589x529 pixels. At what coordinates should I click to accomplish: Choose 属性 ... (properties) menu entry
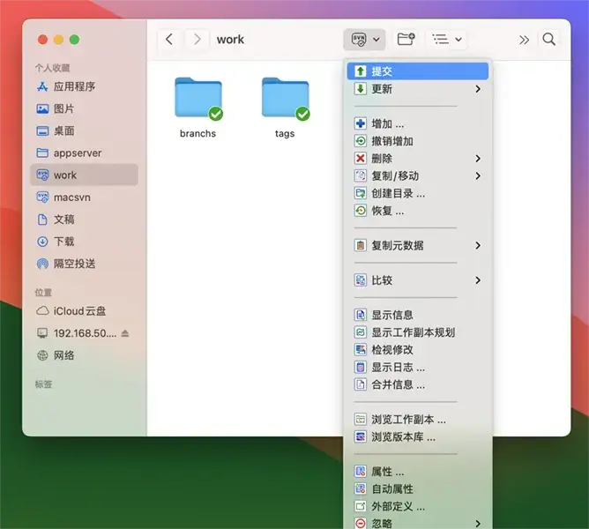[x=418, y=472]
